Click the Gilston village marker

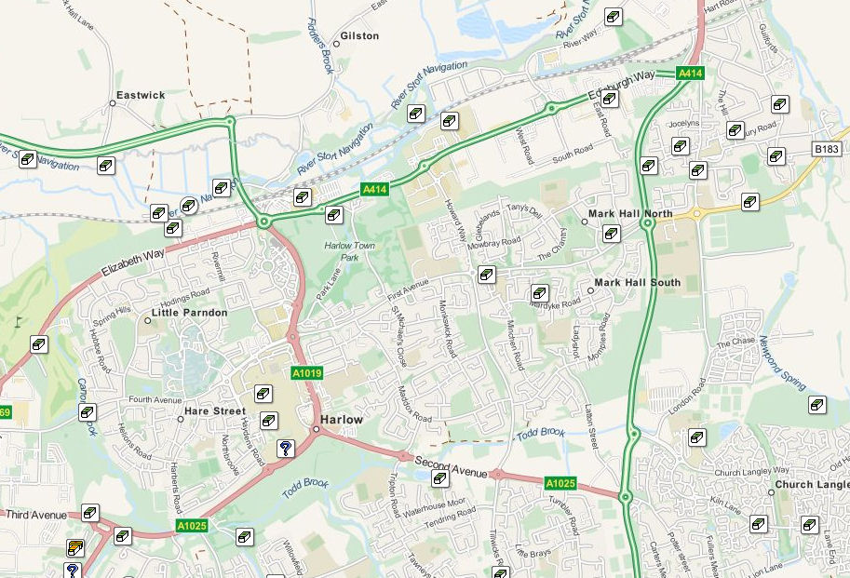click(336, 44)
